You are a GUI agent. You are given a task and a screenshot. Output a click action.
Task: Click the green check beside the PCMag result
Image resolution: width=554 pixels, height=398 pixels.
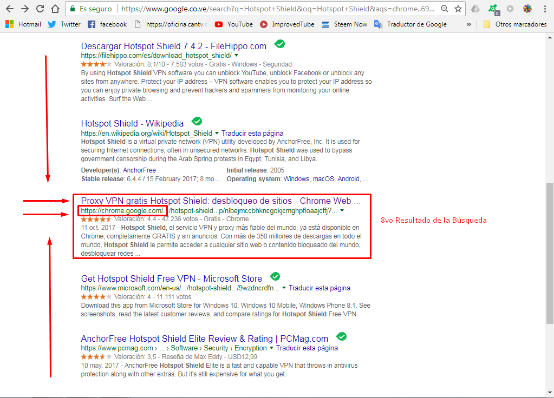click(341, 336)
